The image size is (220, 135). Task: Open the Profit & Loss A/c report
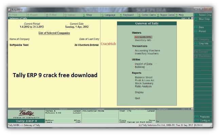pos(145,80)
